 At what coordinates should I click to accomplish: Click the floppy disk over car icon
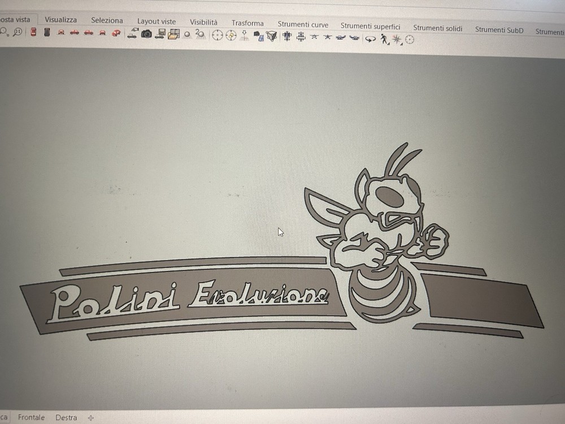point(160,33)
